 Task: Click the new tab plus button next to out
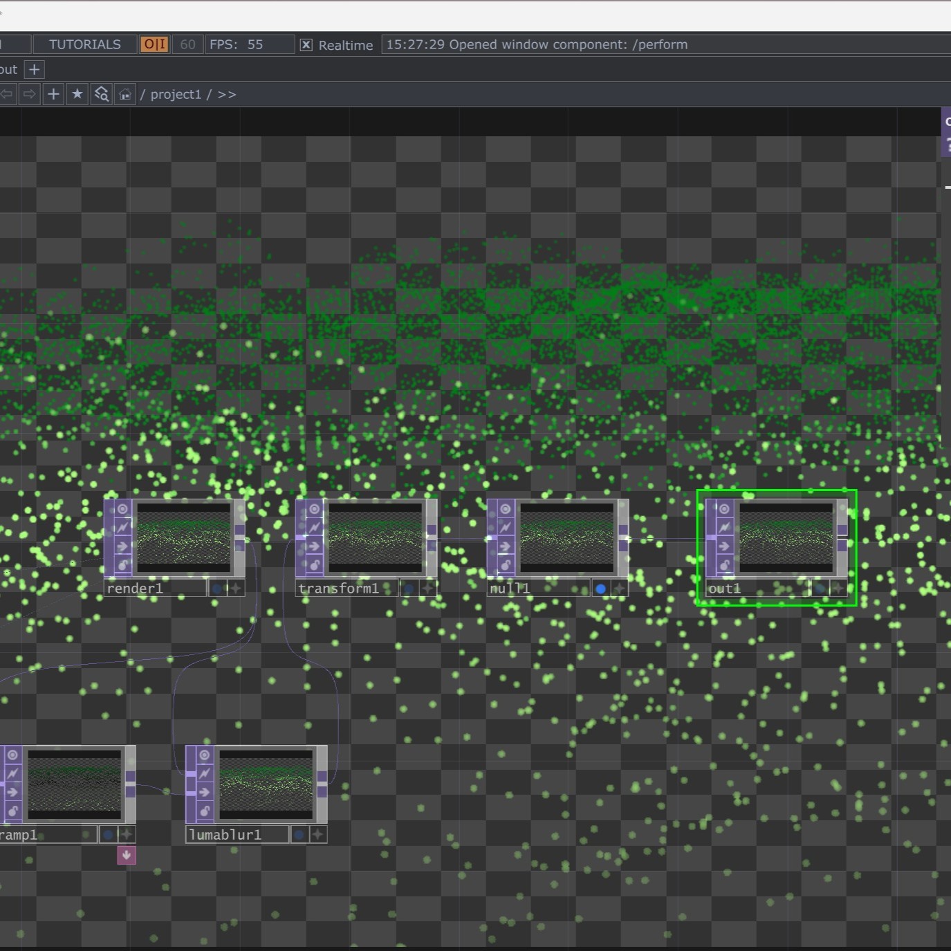pyautogui.click(x=34, y=69)
